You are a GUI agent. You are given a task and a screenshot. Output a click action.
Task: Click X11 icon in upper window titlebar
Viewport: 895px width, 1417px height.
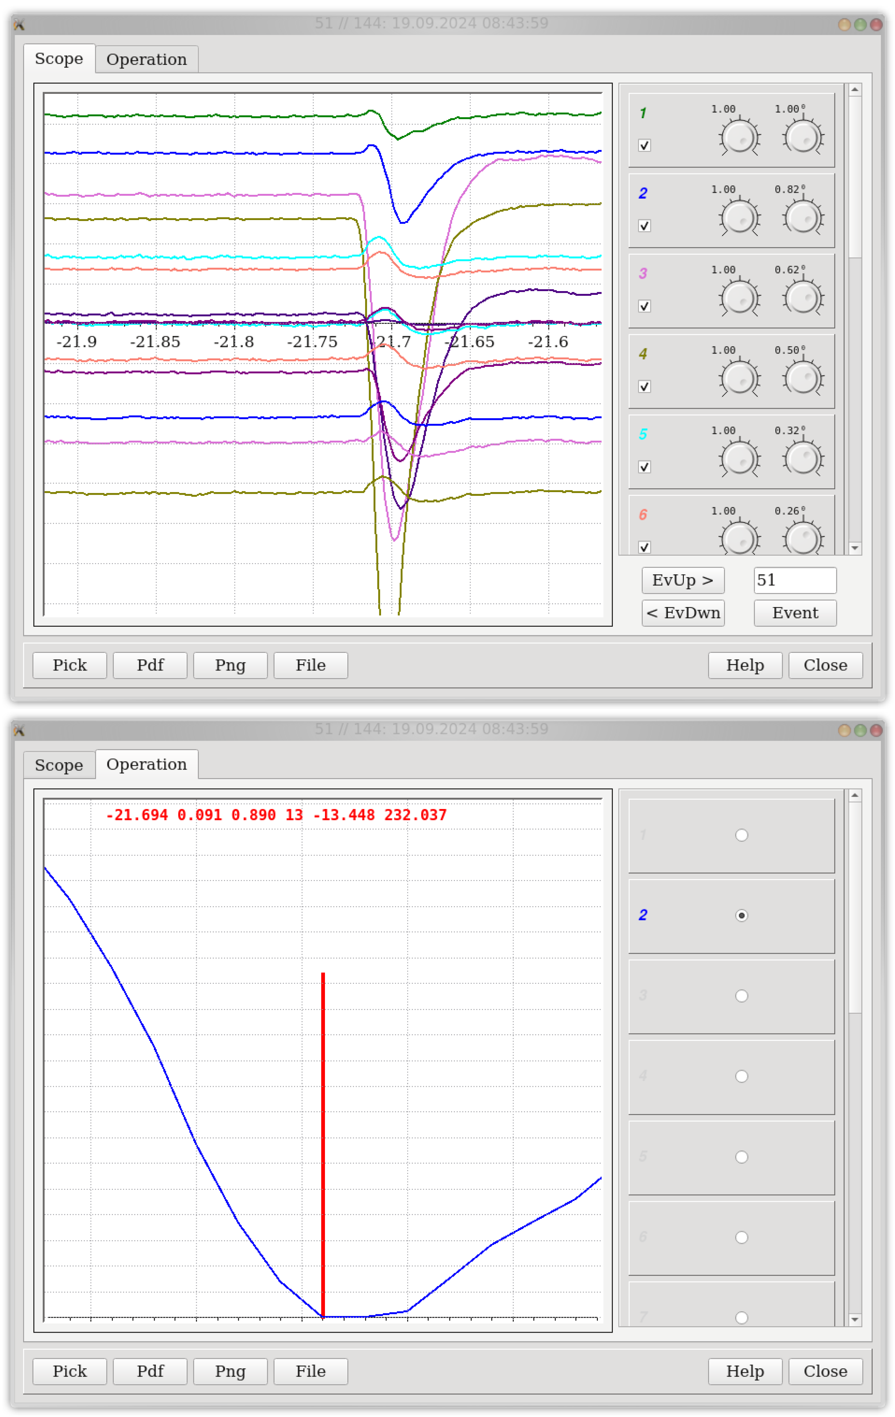(x=19, y=24)
